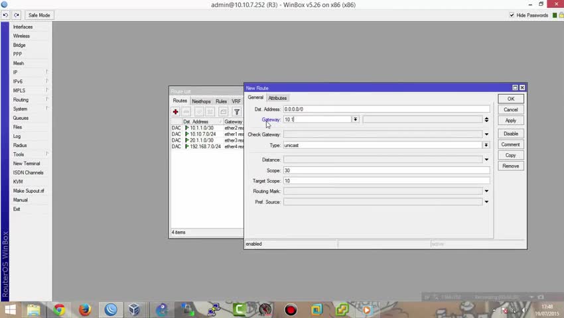Viewport: 564px width, 318px height.
Task: Click the Disable button in New Route
Action: (511, 134)
